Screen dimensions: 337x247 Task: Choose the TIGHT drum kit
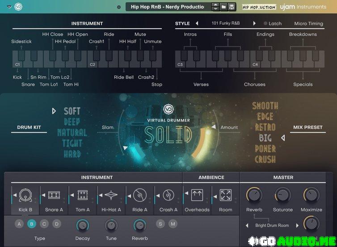click(72, 143)
